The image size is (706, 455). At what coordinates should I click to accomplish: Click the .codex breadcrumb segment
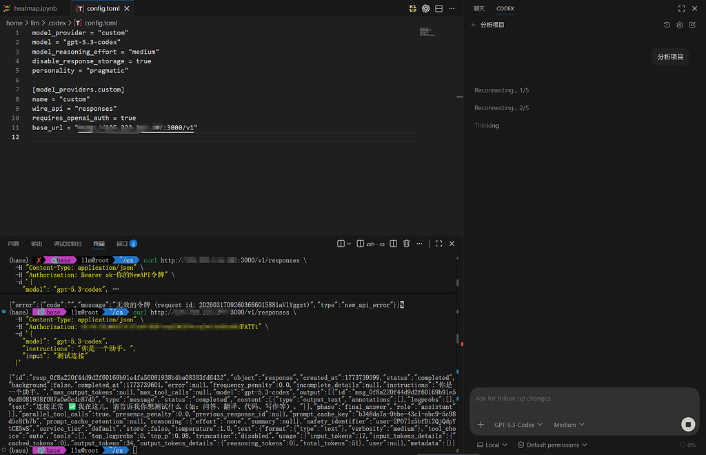click(57, 23)
